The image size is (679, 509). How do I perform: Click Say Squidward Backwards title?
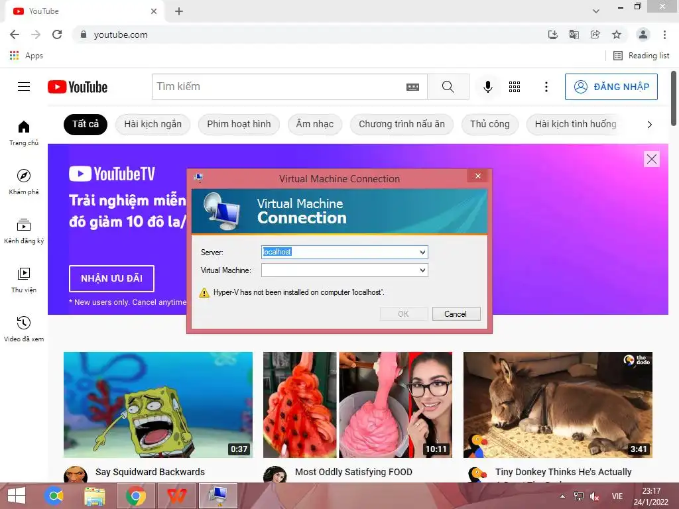click(150, 472)
